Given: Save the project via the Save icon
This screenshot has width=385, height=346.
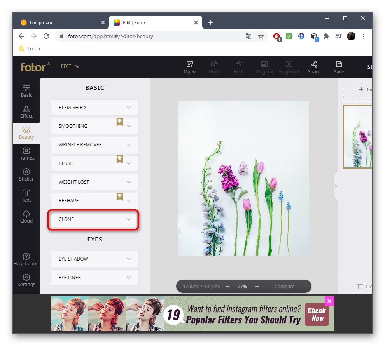Looking at the screenshot, I should click(339, 66).
